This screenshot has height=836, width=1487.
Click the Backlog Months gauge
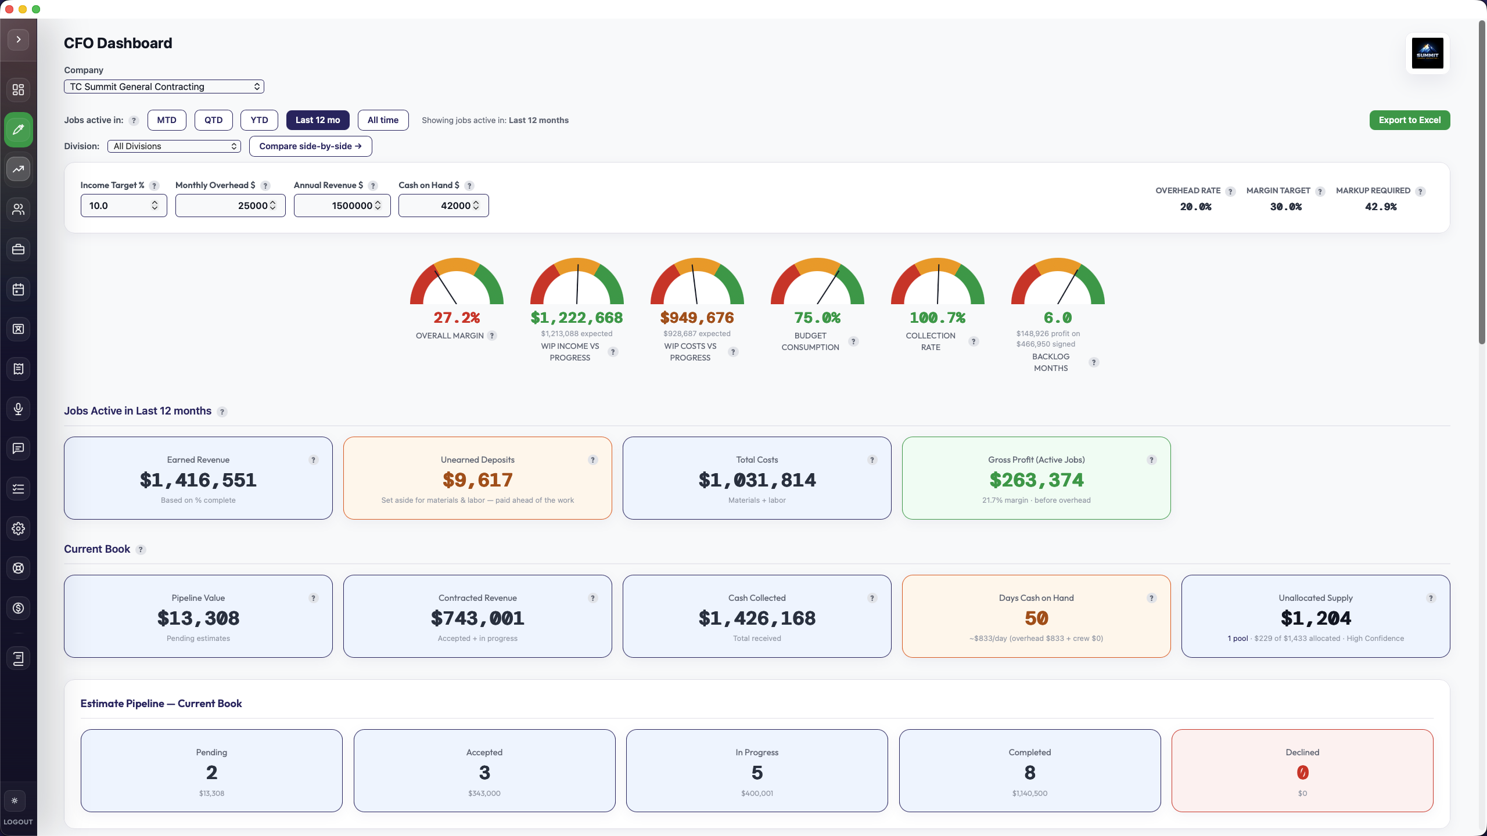1058,281
